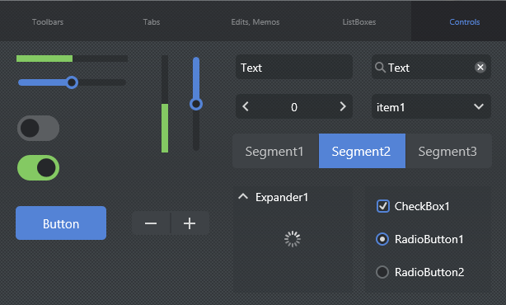Switch to the Tabs tab
The width and height of the screenshot is (506, 305).
pos(152,22)
